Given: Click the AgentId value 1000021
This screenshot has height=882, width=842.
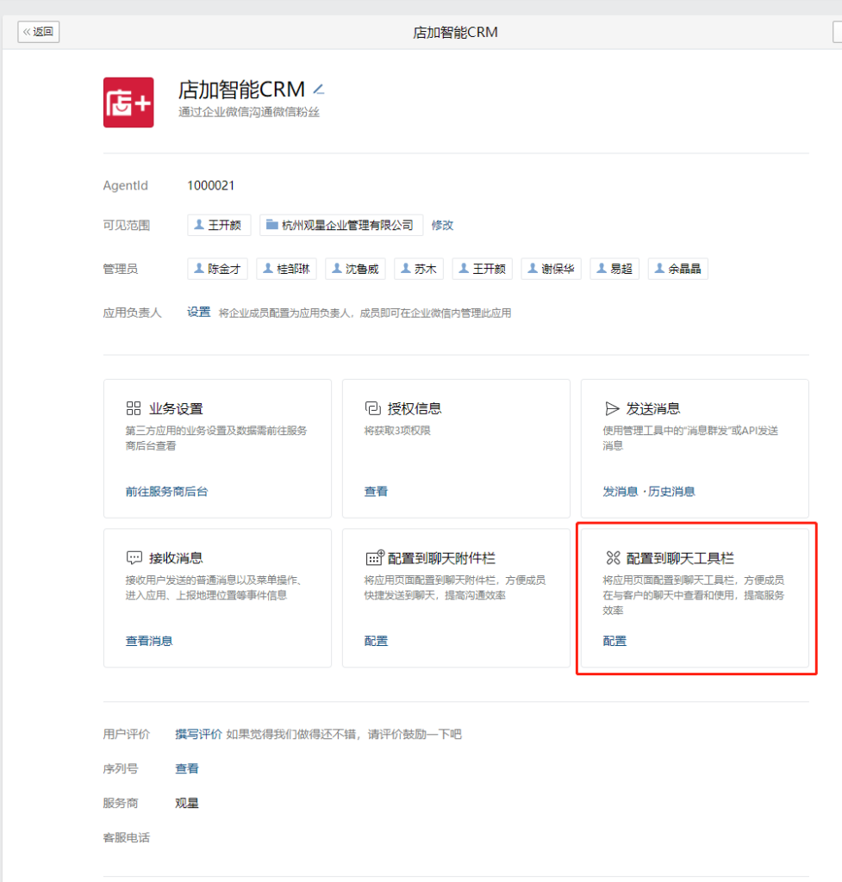Looking at the screenshot, I should point(210,186).
